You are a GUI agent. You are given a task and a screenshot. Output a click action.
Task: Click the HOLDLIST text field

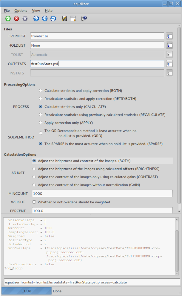(97, 45)
